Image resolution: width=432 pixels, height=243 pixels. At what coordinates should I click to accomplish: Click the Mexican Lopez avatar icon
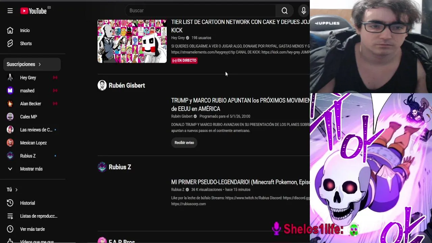point(10,143)
